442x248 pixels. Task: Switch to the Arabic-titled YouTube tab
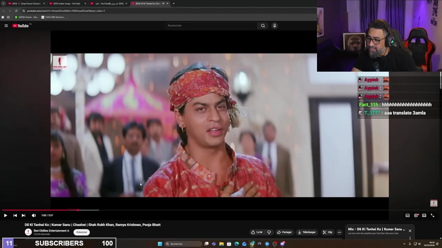pyautogui.click(x=109, y=3)
